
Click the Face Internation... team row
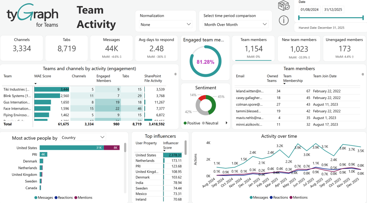pyautogui.click(x=84, y=109)
